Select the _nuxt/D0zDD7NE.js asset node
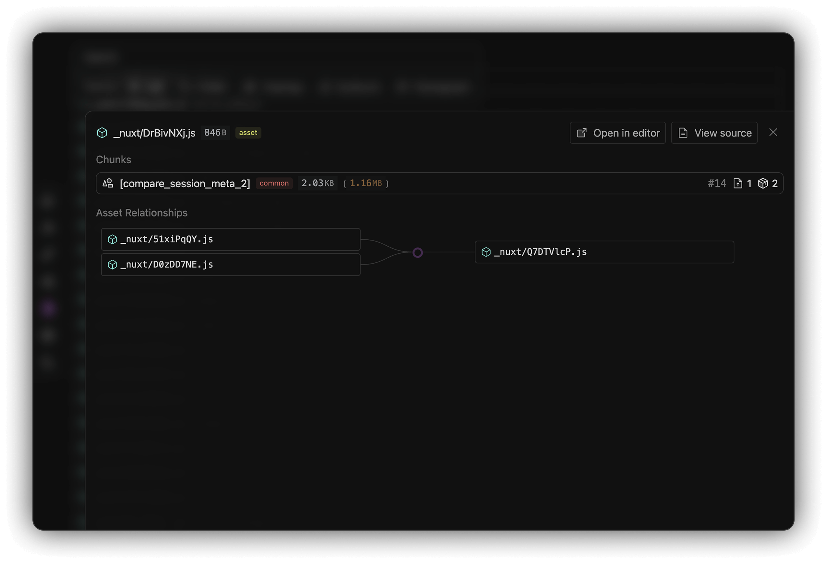 point(231,264)
